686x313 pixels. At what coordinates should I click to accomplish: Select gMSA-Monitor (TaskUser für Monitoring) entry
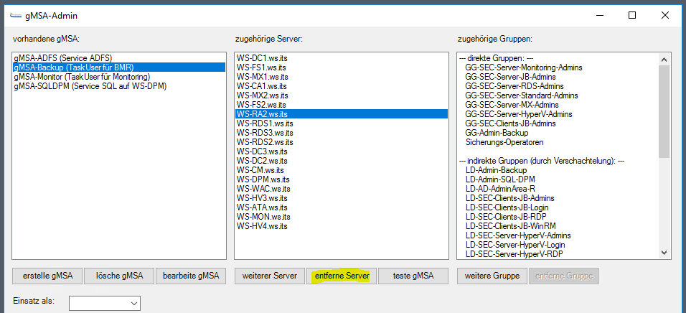coord(118,77)
